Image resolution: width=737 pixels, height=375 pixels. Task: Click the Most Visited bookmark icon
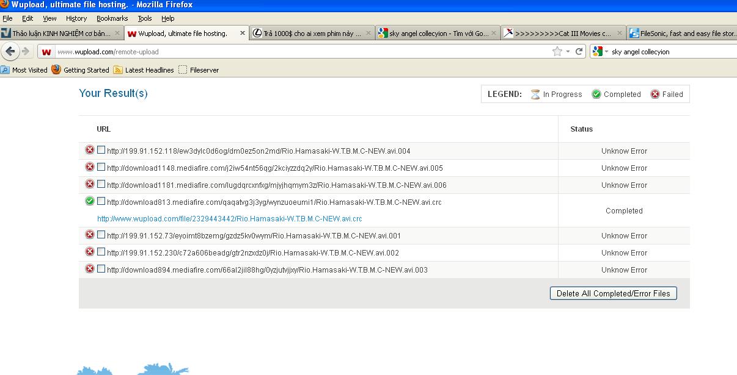[5, 70]
